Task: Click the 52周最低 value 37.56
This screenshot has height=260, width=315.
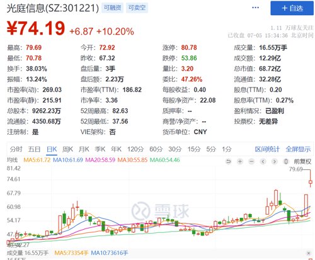Action: pos(120,122)
